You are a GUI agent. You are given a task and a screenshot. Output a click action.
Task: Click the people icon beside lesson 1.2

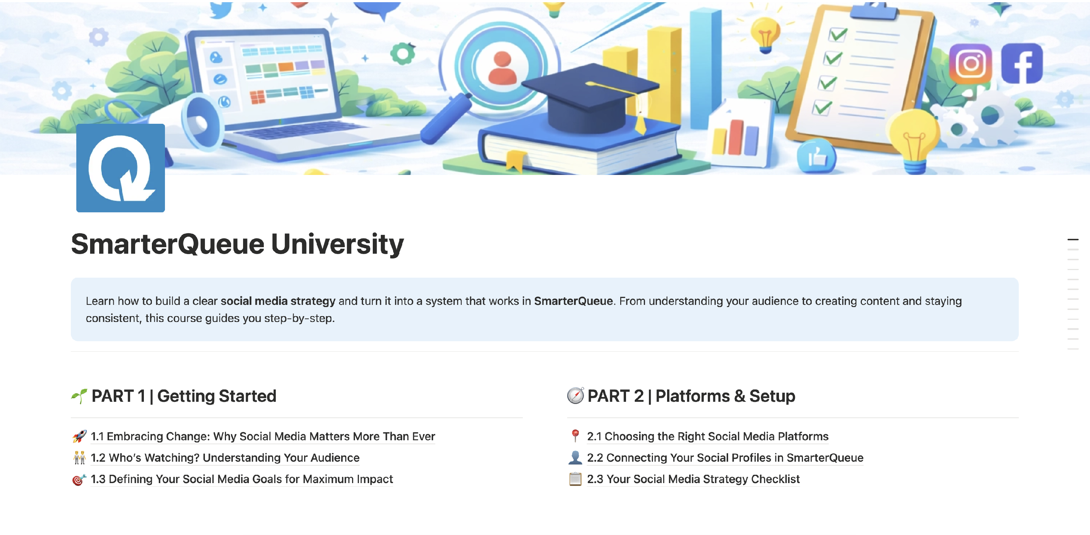(79, 458)
